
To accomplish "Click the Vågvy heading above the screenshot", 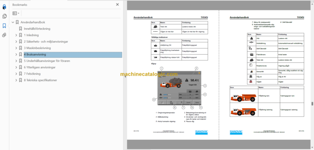I will pos(154,64).
